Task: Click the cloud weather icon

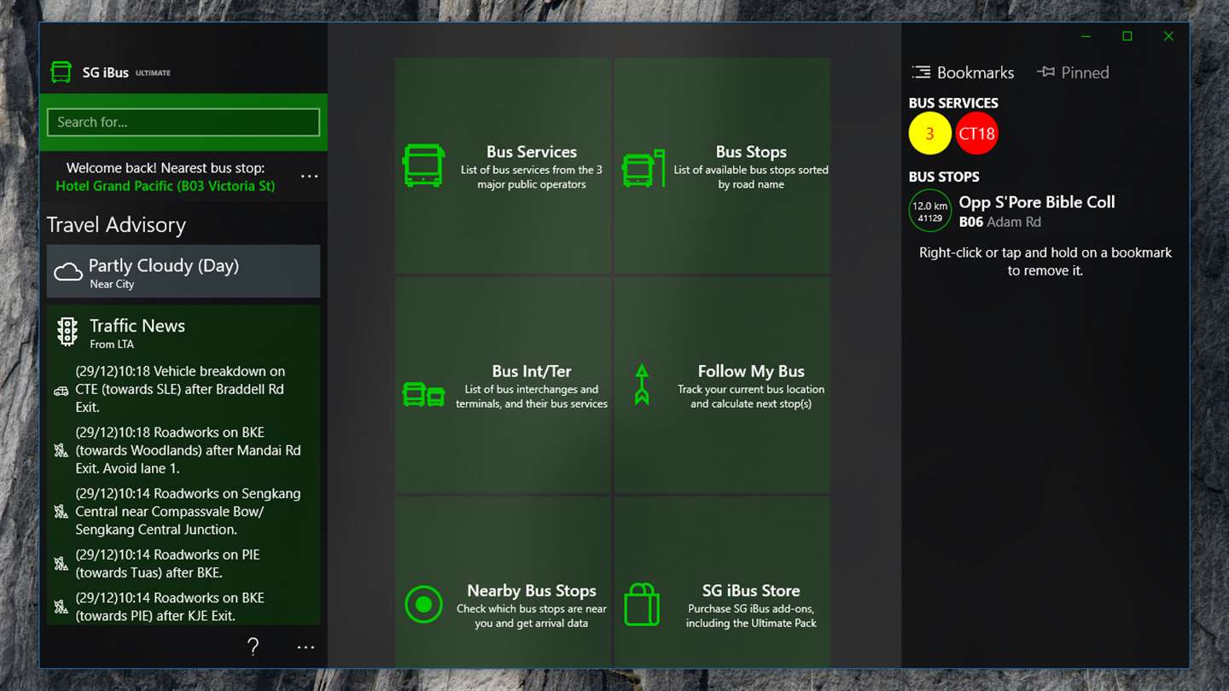Action: (68, 272)
